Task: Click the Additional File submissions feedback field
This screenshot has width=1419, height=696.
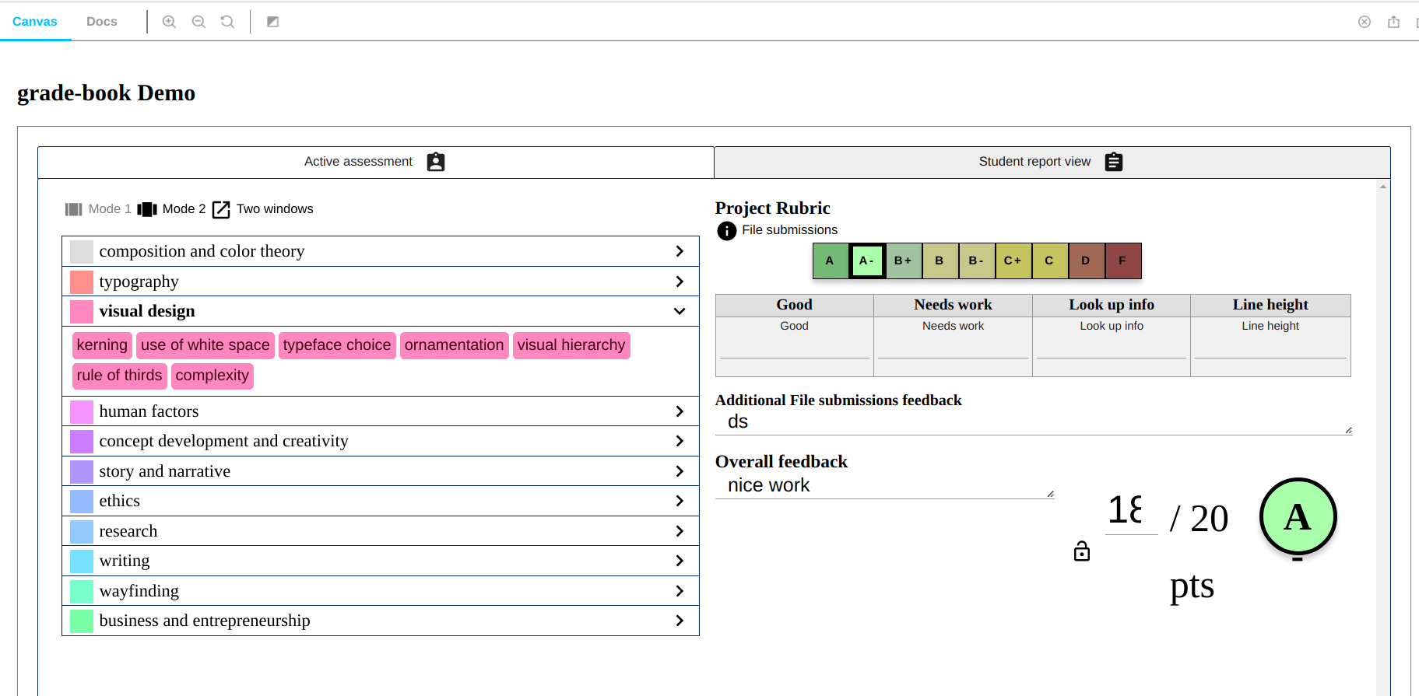Action: [1034, 422]
